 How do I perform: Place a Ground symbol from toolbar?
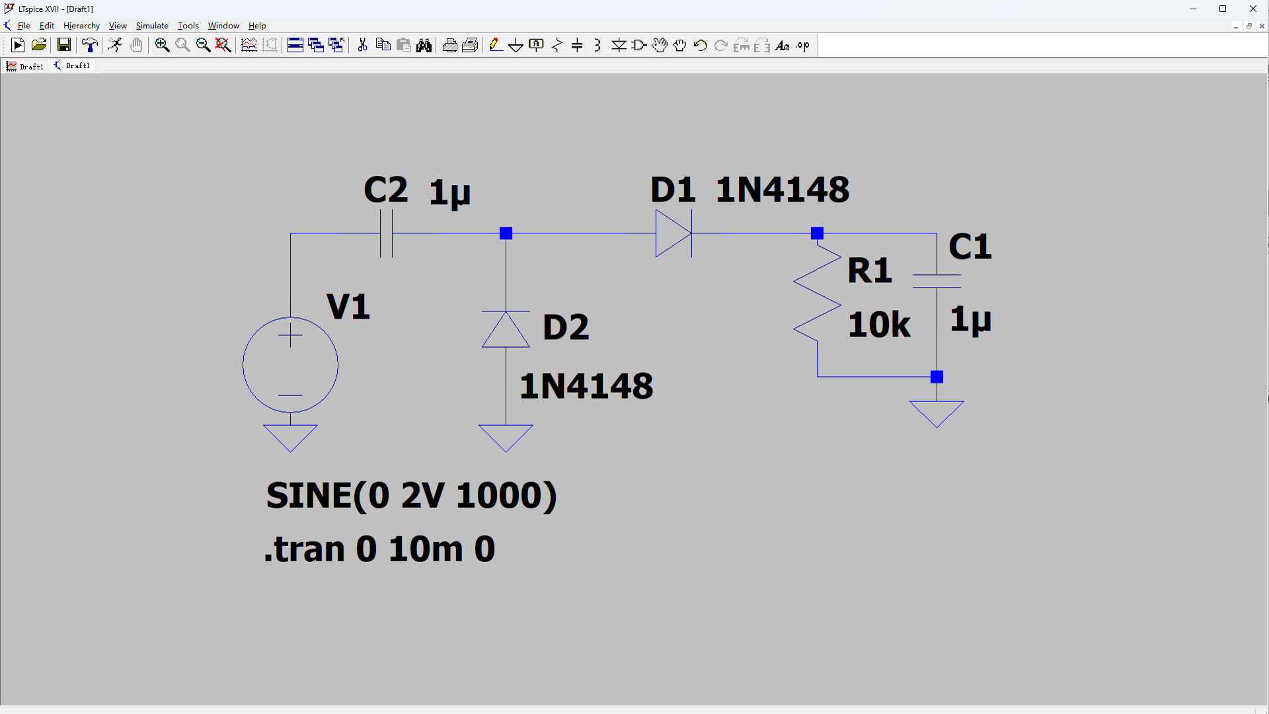click(x=516, y=45)
